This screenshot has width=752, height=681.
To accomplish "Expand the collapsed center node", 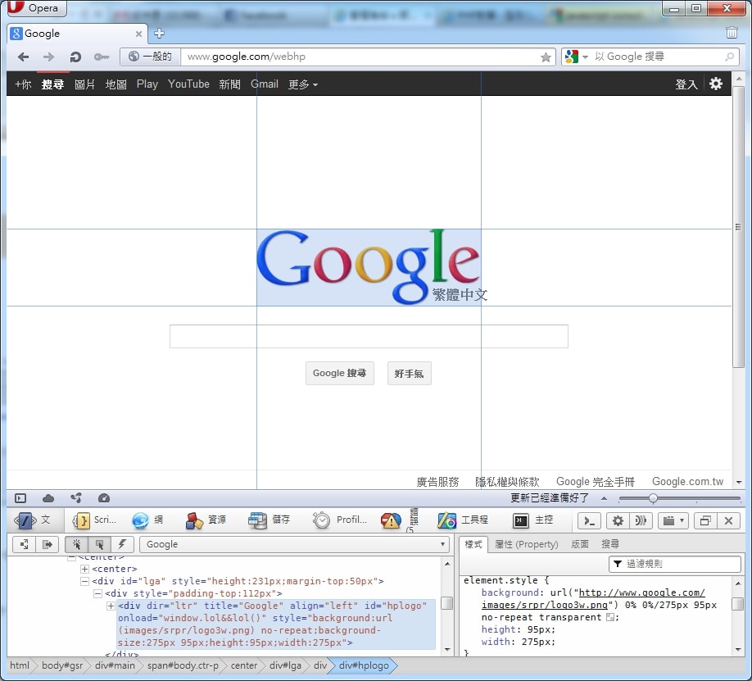I will (x=85, y=570).
